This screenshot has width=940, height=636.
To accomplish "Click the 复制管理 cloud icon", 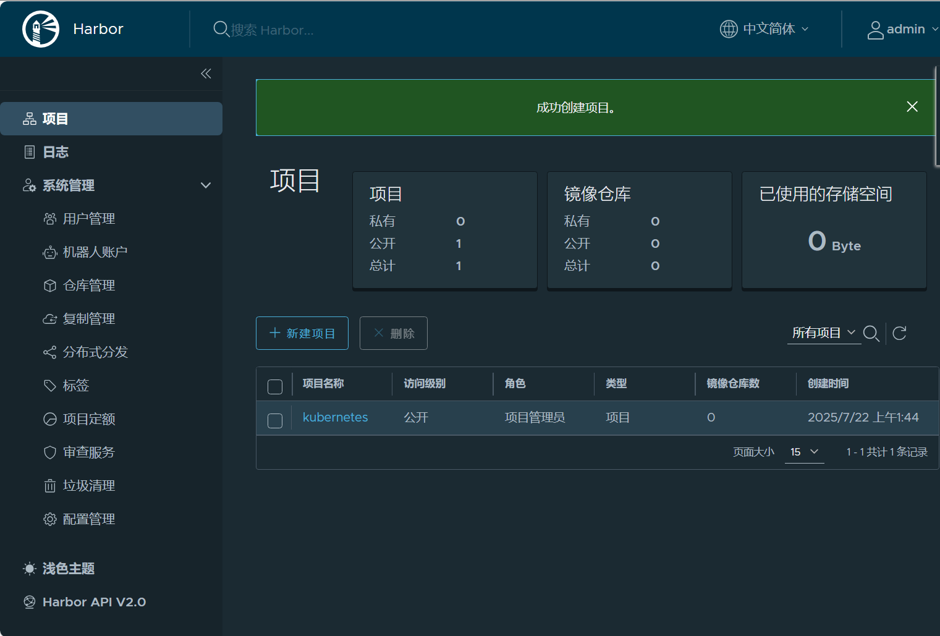I will click(50, 319).
